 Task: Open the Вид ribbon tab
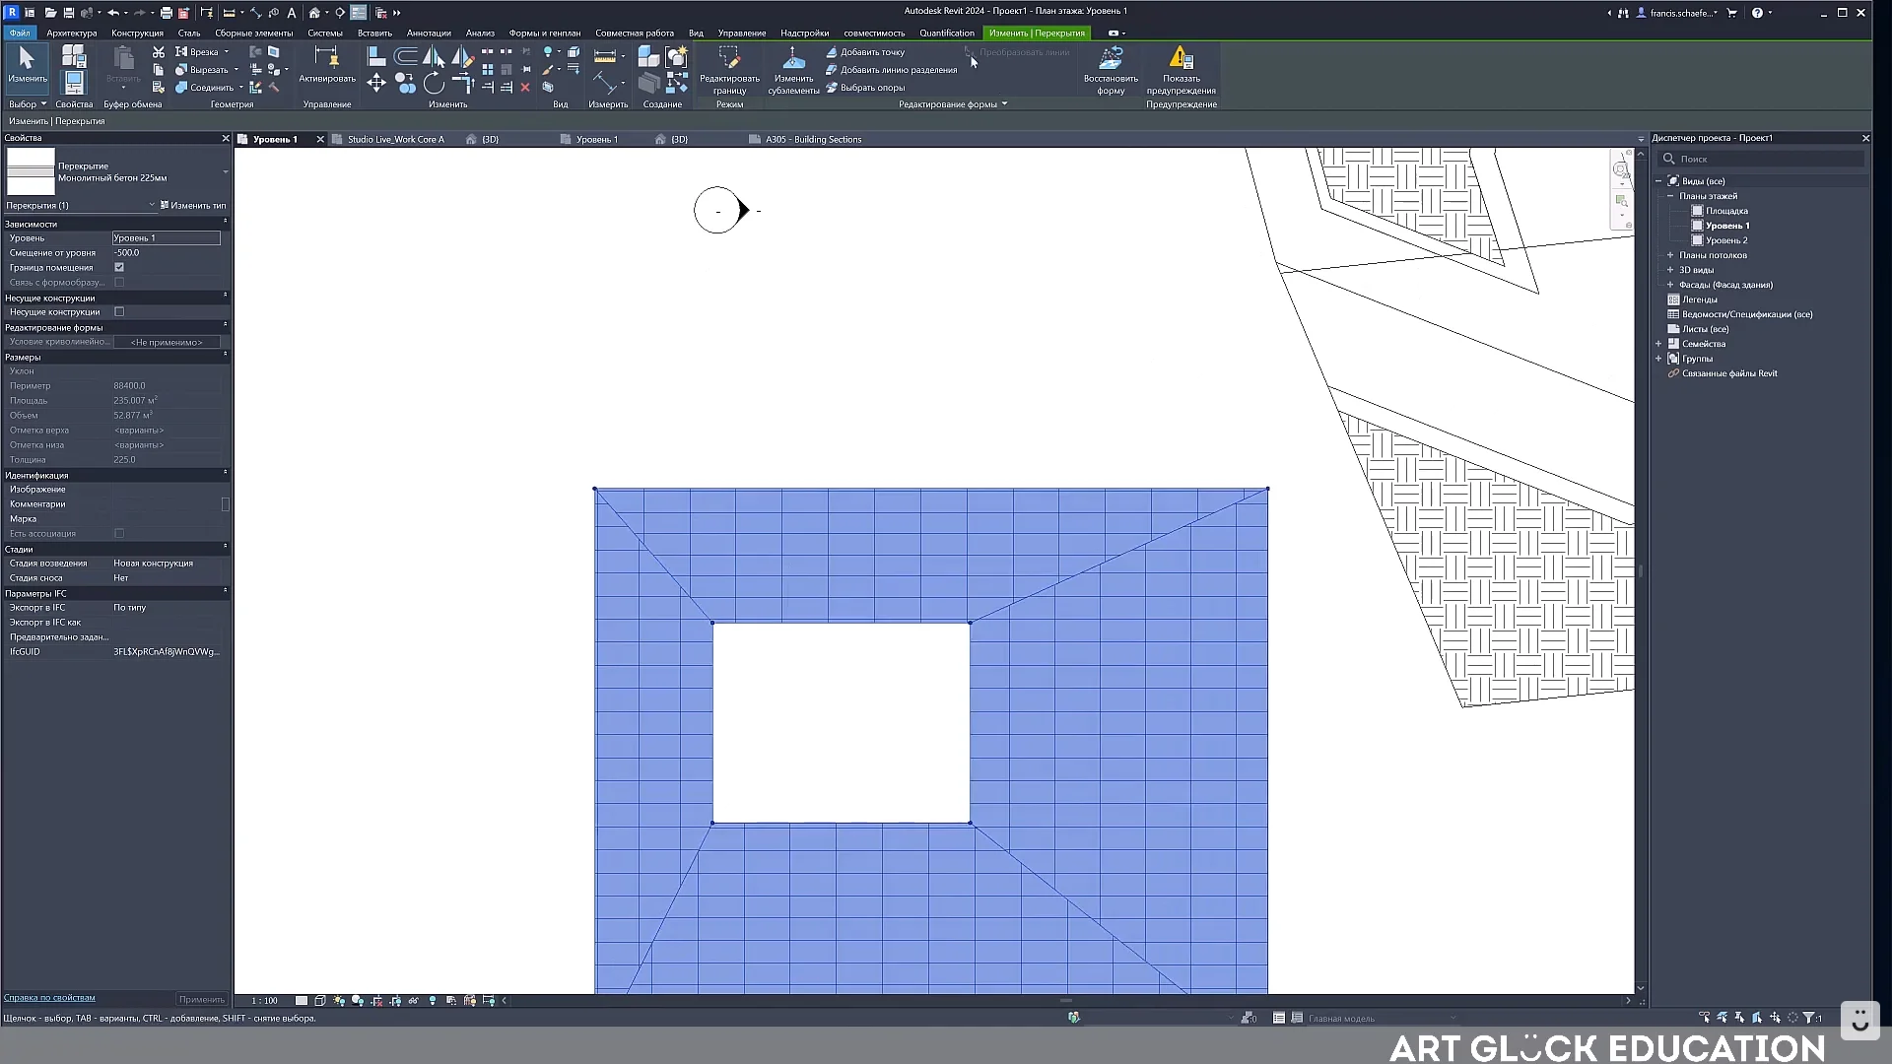696,33
